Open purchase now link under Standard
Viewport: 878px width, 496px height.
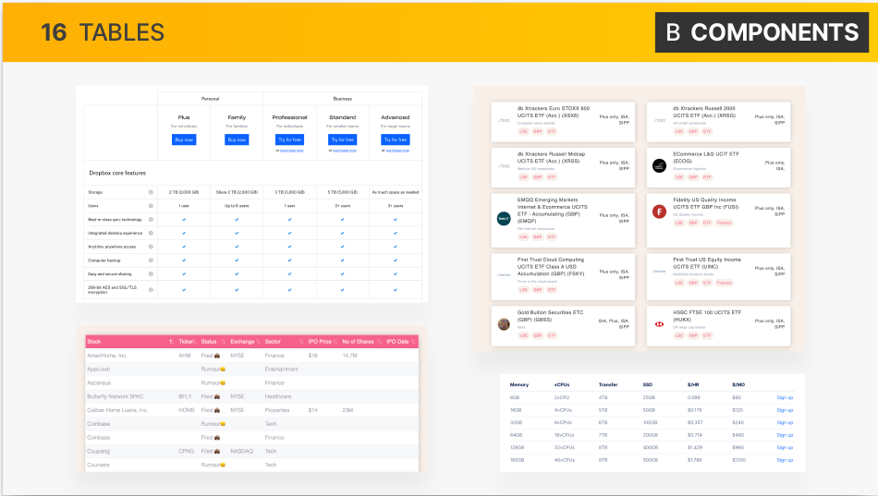[345, 150]
